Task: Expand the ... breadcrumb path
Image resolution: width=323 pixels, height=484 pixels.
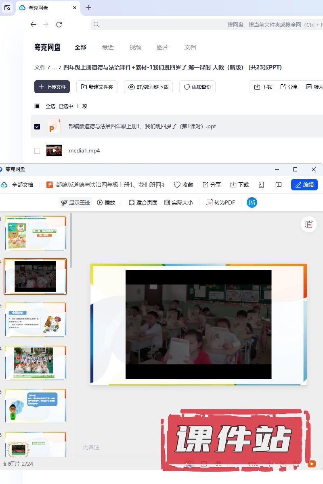Action: [x=54, y=67]
